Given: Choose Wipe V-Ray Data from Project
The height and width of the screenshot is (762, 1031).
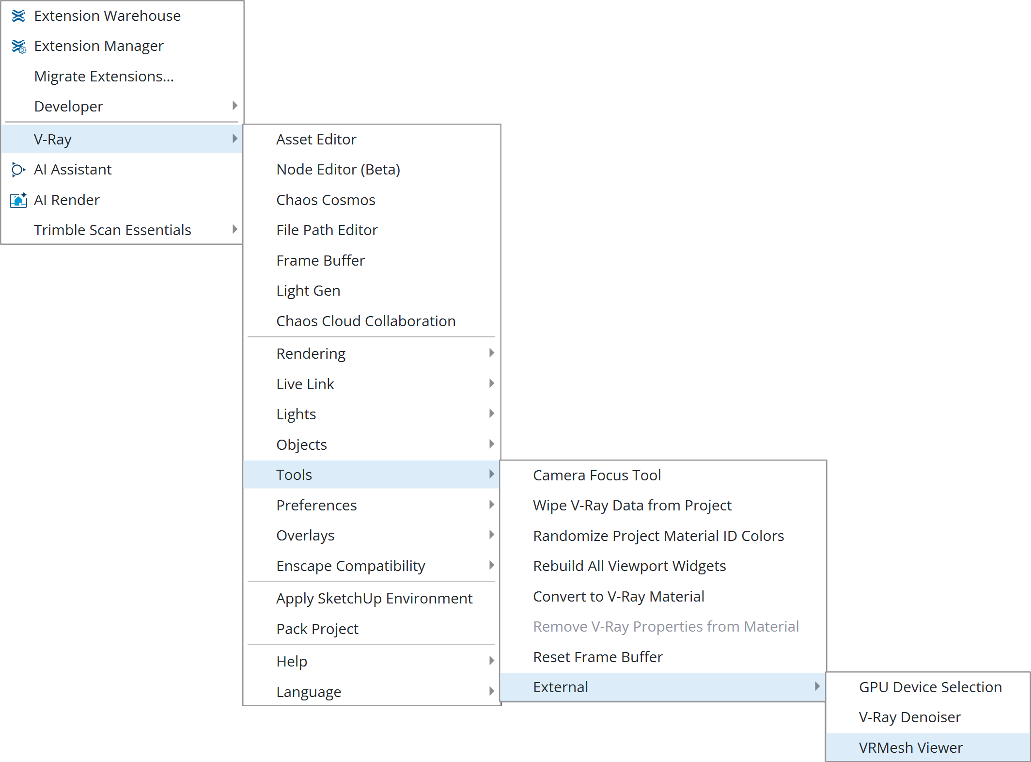Looking at the screenshot, I should coord(663,506).
